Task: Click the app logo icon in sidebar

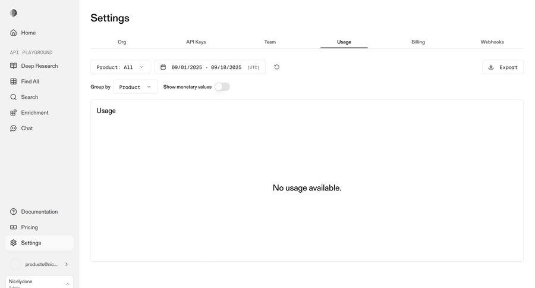Action: click(14, 13)
